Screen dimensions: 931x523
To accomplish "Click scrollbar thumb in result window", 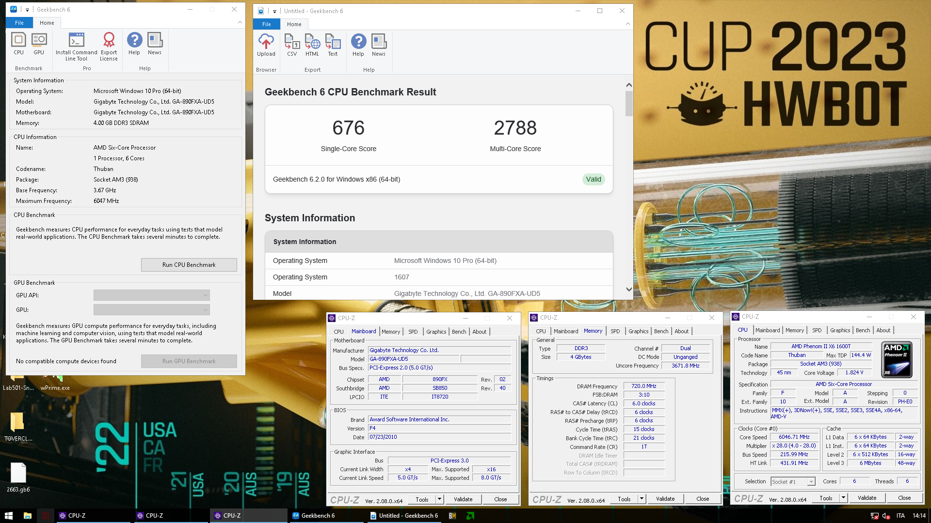I will pyautogui.click(x=629, y=104).
